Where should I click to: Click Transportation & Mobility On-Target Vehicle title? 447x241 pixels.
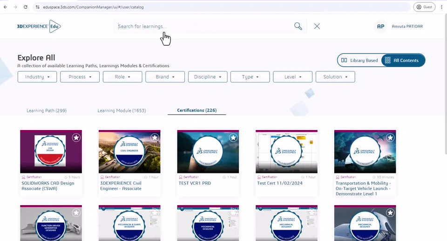[363, 188]
